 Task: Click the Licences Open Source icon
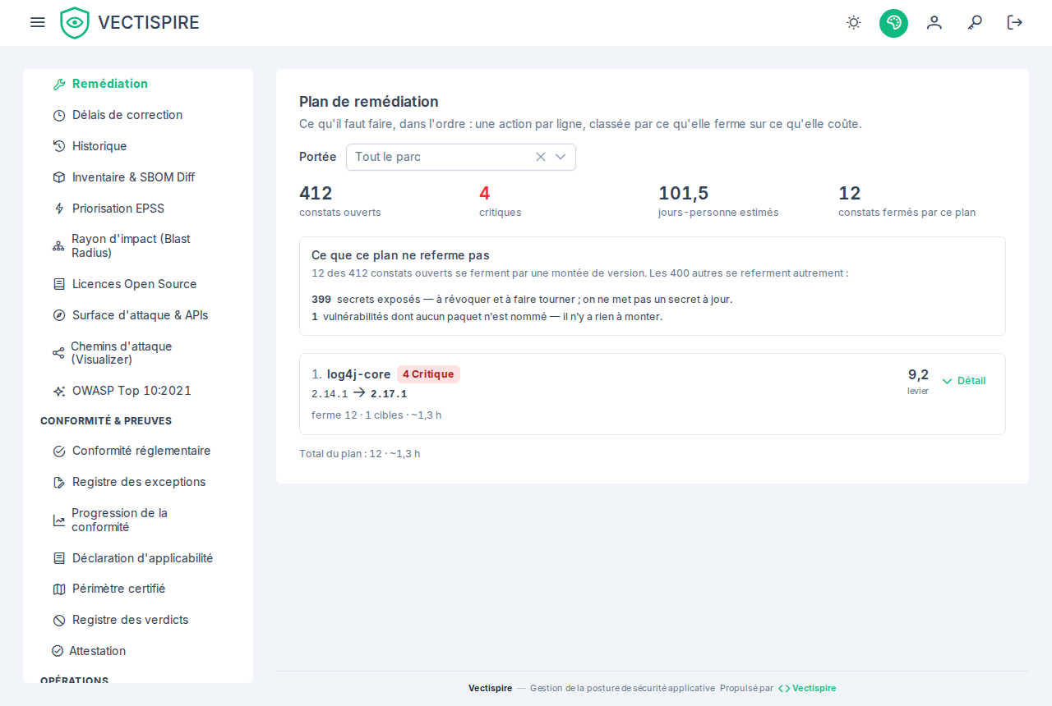59,284
